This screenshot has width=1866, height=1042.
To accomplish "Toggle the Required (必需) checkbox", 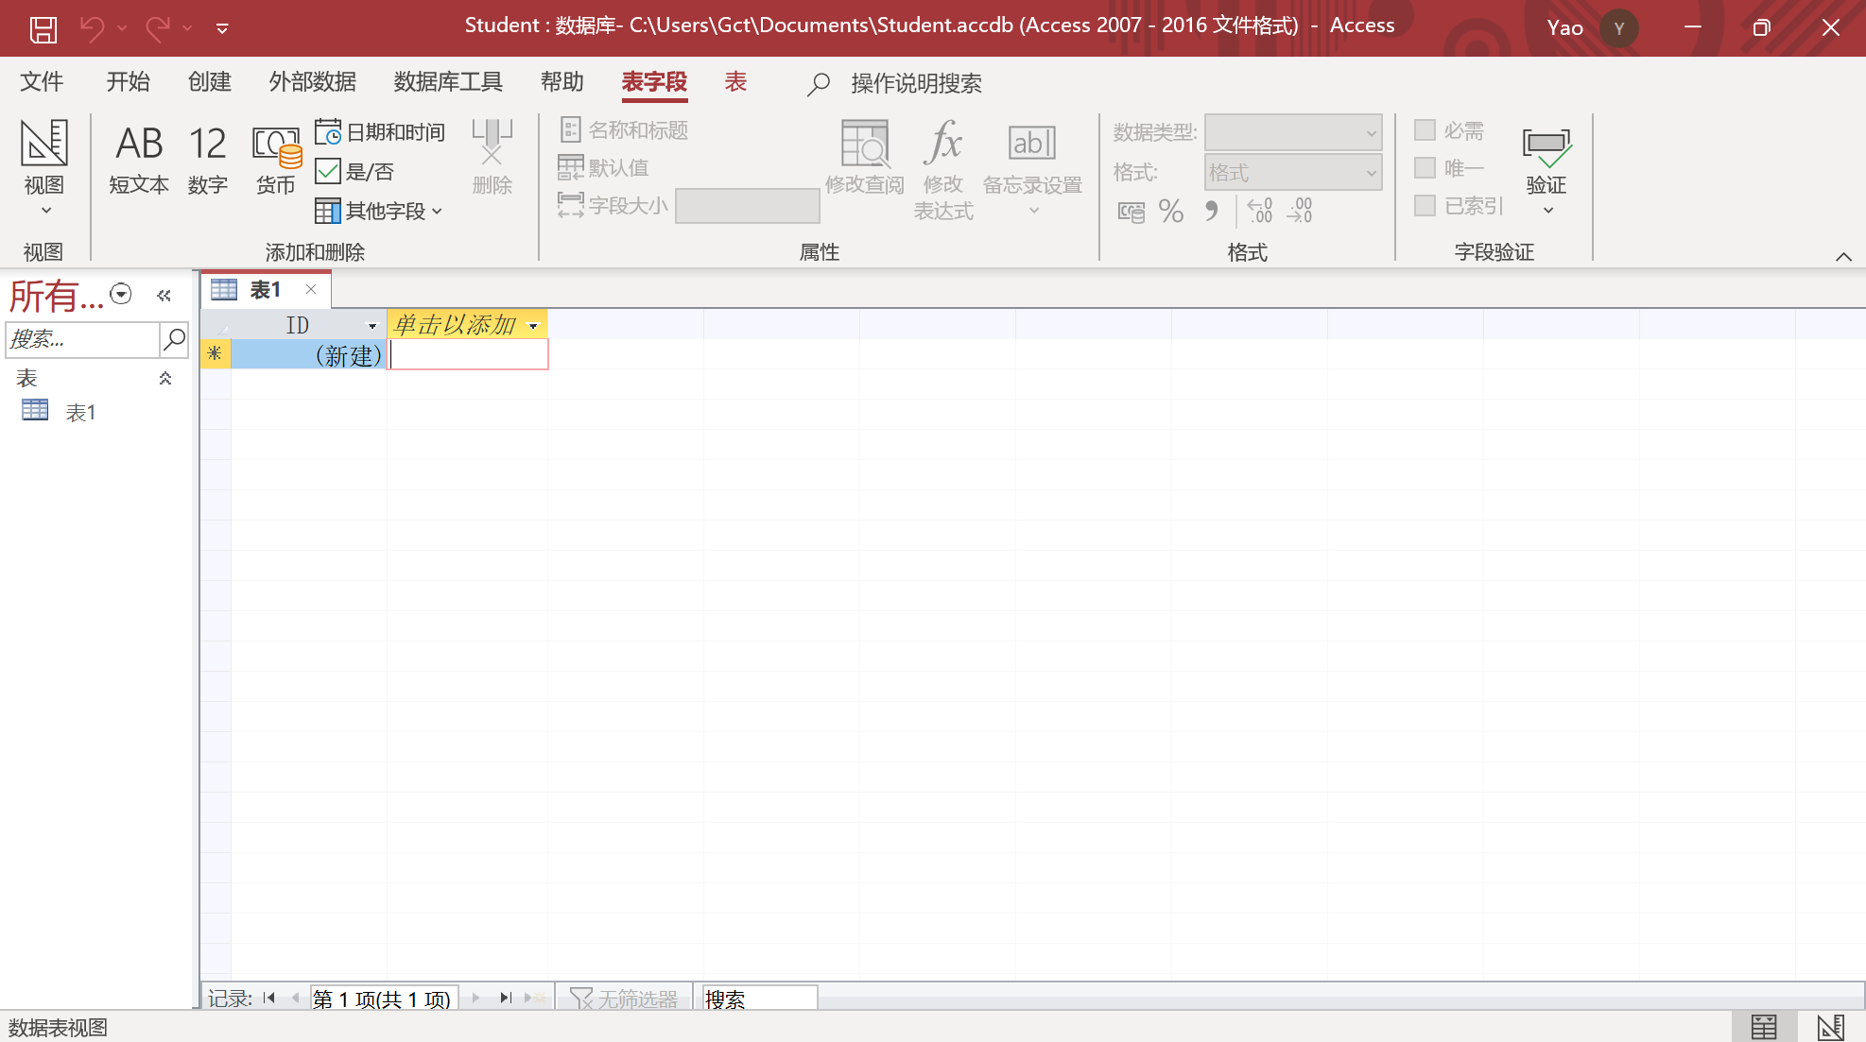I will (x=1425, y=130).
